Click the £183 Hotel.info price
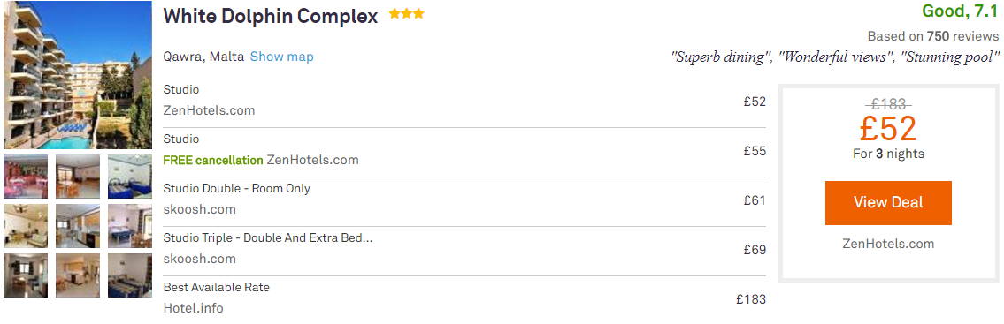Viewport: 1004px width, 324px height. (751, 299)
